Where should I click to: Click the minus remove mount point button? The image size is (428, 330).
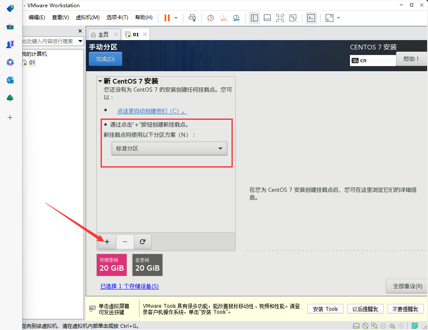[x=125, y=242]
